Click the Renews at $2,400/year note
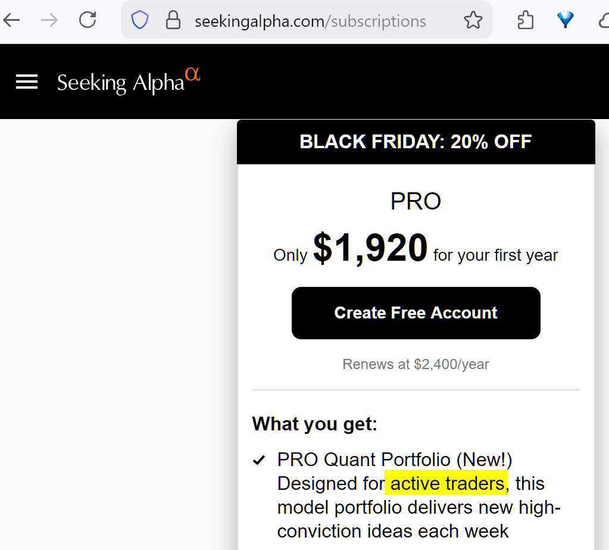Screen dimensions: 609x550 [416, 364]
